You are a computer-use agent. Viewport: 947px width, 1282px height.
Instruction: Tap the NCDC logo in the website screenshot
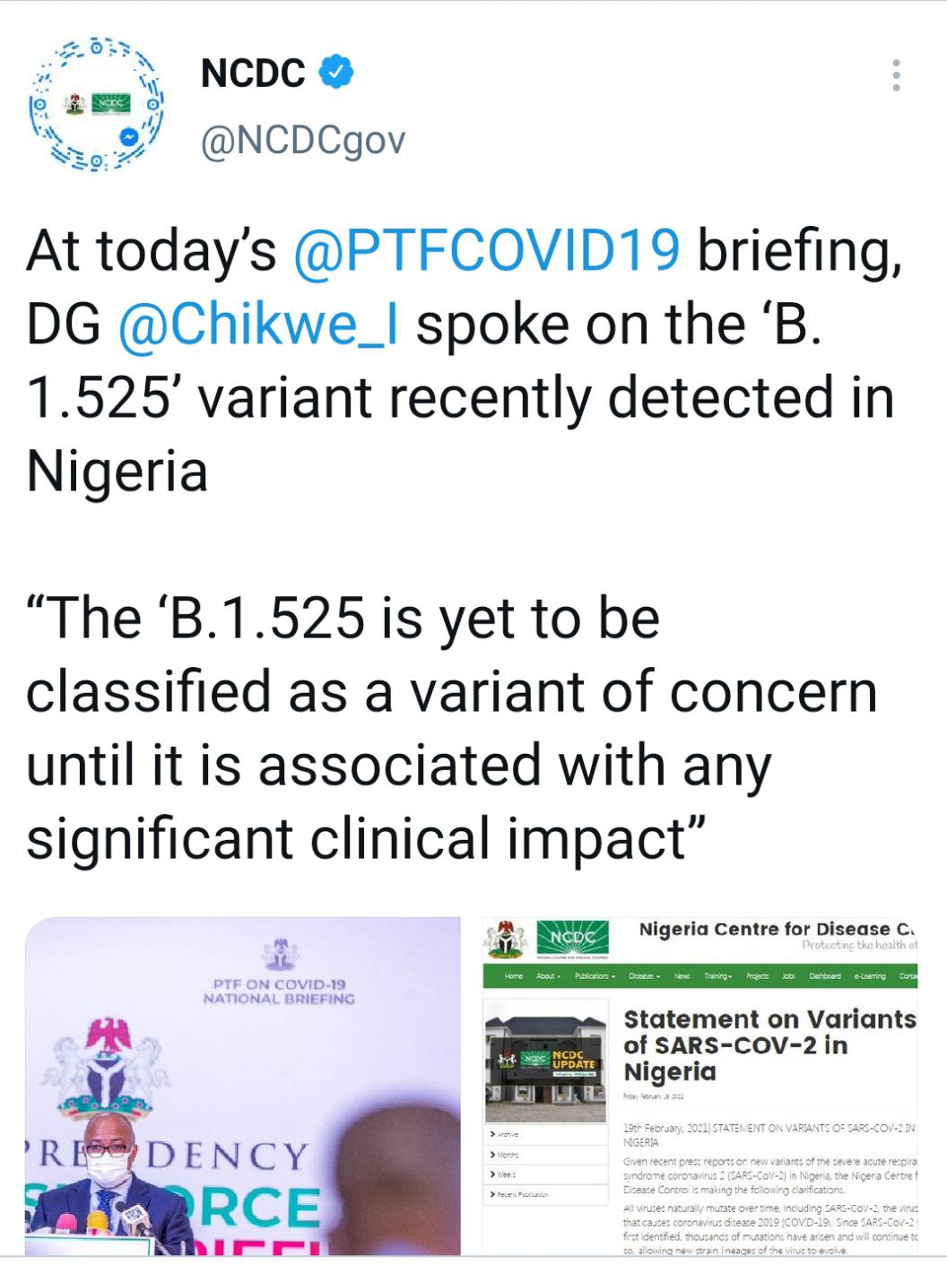[572, 939]
